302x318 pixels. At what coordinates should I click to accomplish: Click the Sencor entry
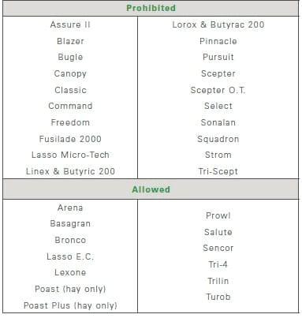point(218,248)
